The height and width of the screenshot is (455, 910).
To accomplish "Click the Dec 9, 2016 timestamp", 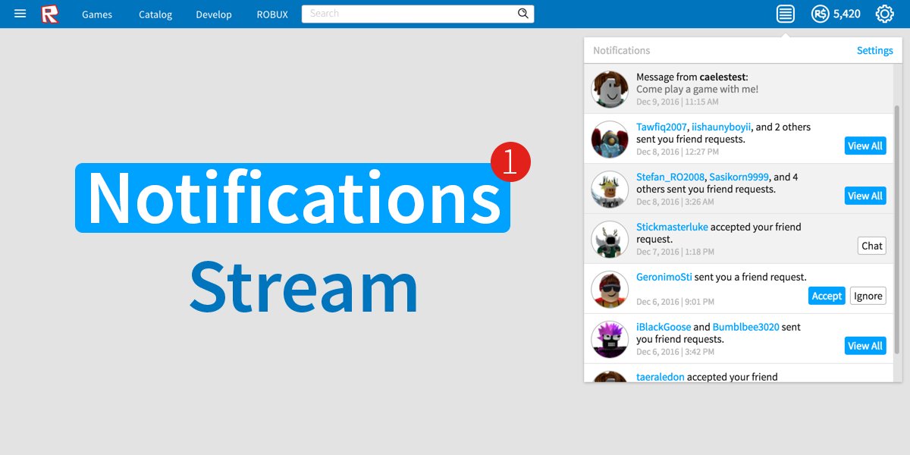I will (x=677, y=102).
